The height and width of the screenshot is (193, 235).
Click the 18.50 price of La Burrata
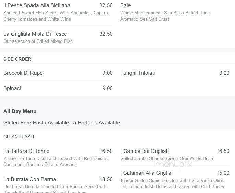click(106, 179)
